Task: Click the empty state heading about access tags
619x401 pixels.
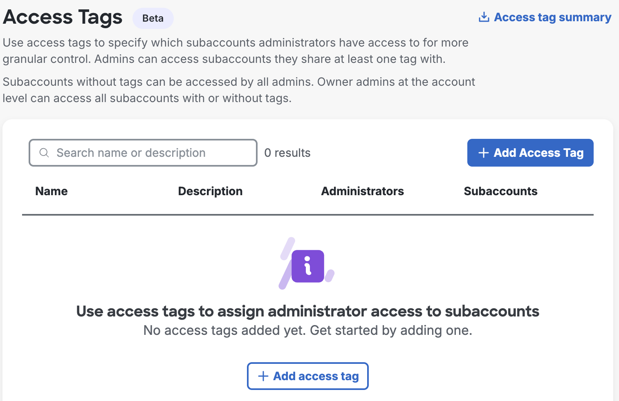Action: (x=307, y=311)
